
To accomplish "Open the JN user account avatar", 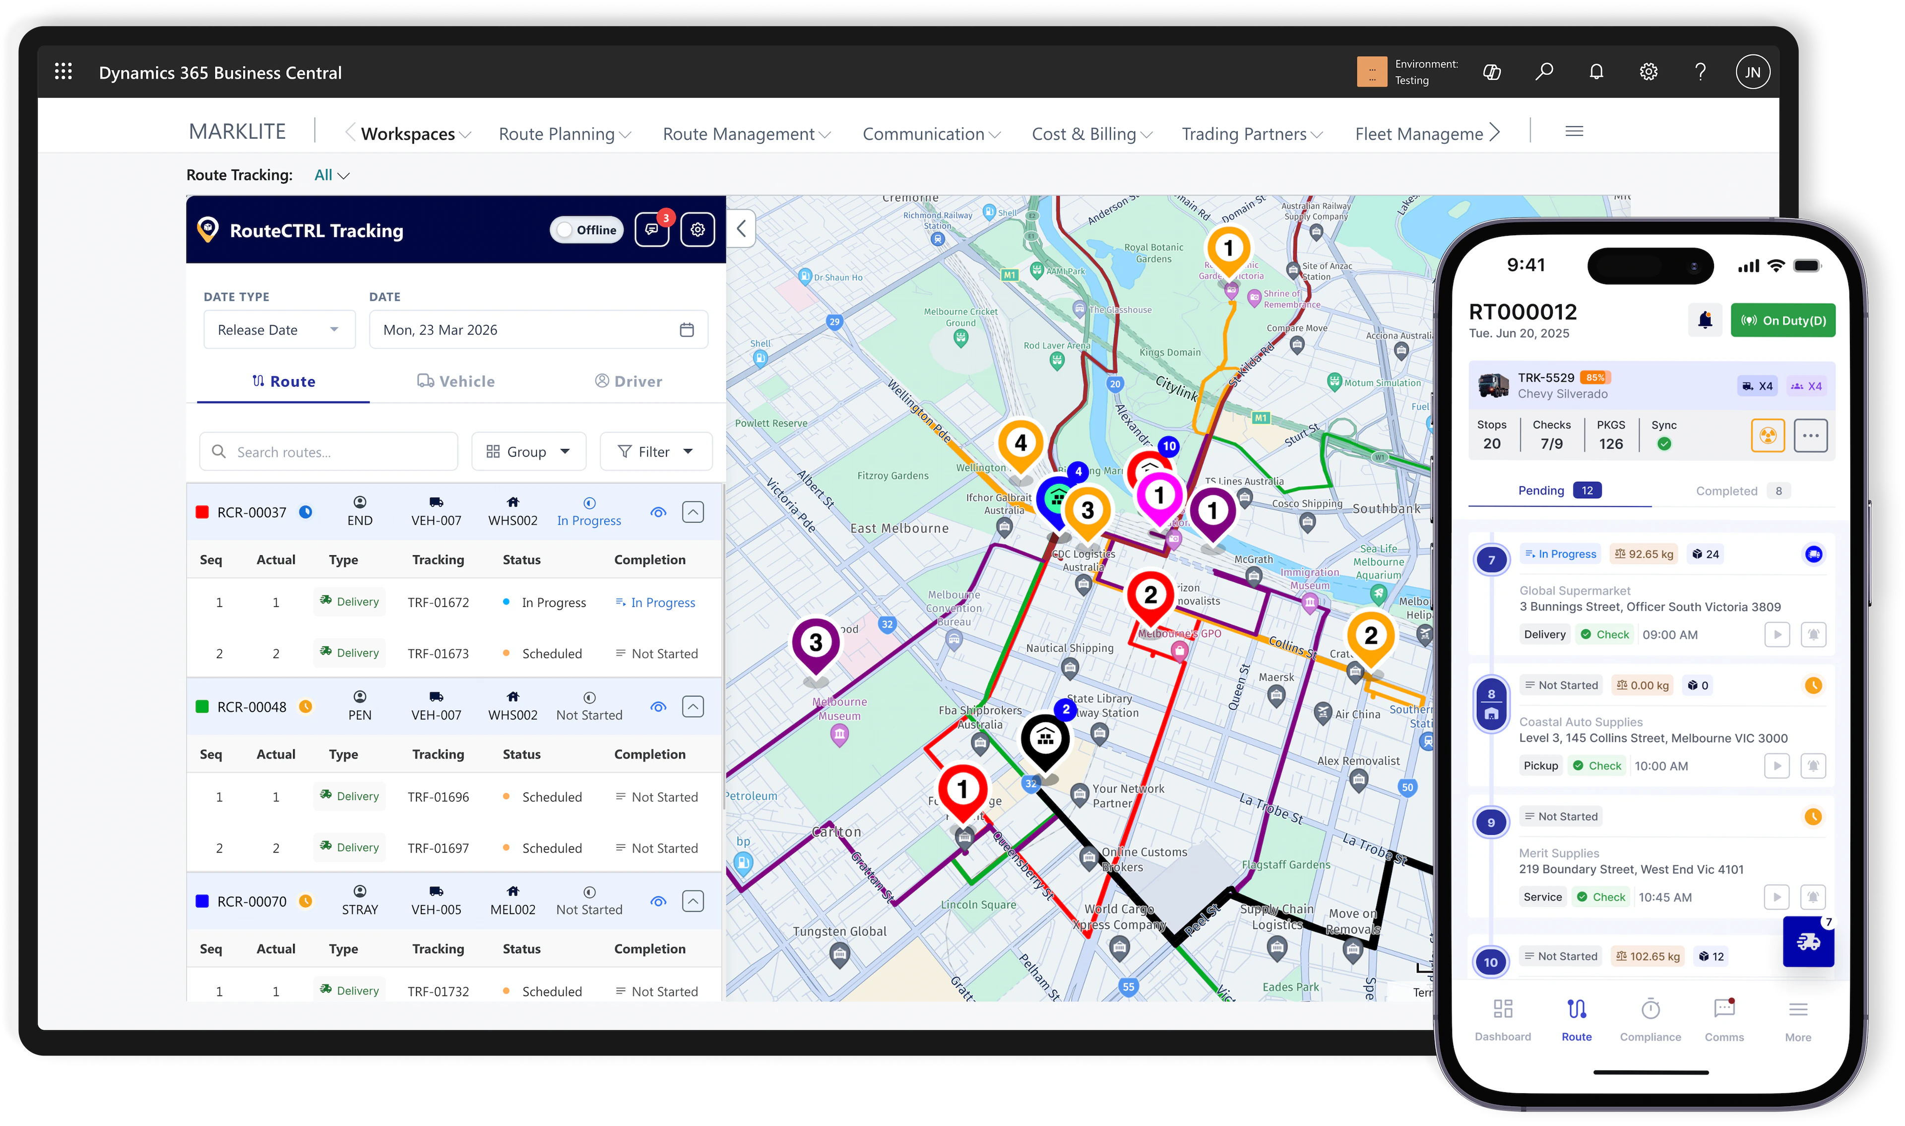I will tap(1753, 72).
